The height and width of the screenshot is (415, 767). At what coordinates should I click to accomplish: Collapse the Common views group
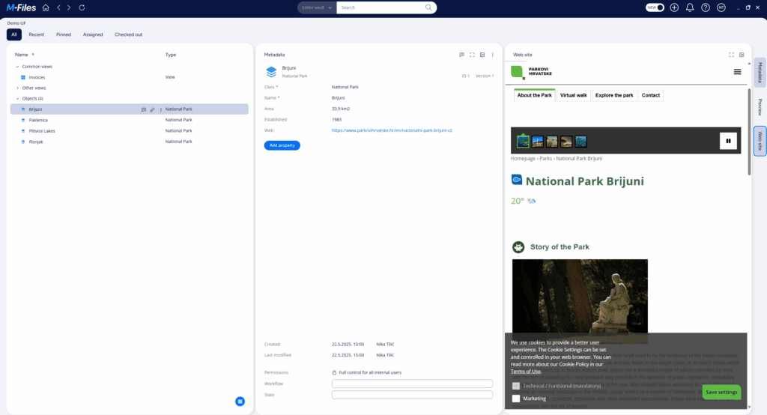pos(17,67)
